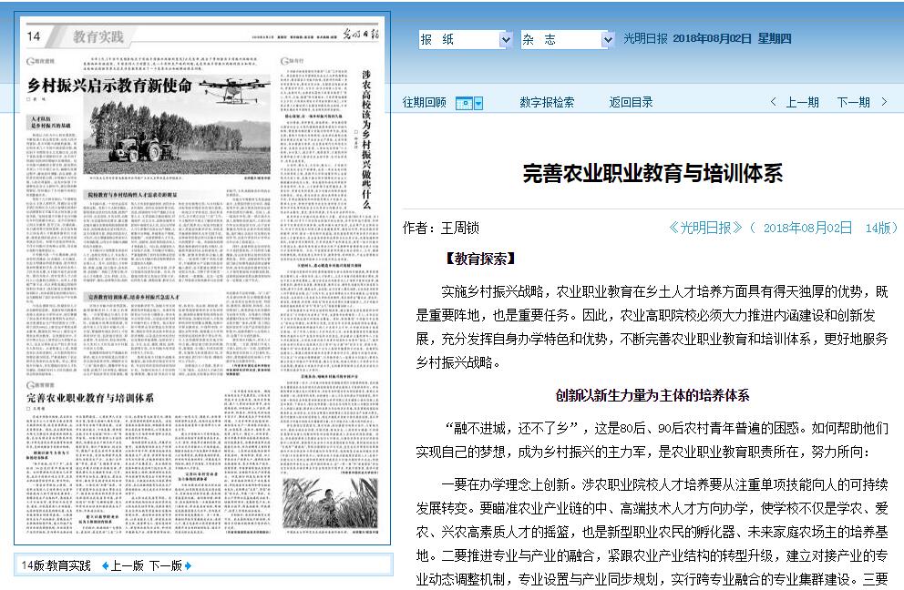This screenshot has height=590, width=904.
Task: Expand the 报纸 dropdown list
Action: click(506, 40)
